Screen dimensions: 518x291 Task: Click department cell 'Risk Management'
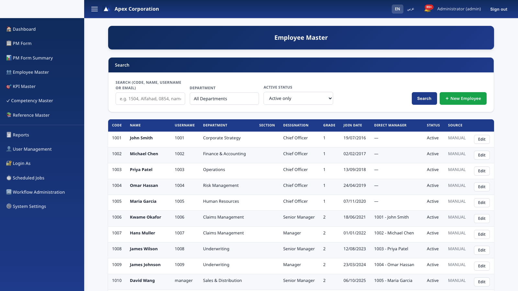tap(221, 186)
